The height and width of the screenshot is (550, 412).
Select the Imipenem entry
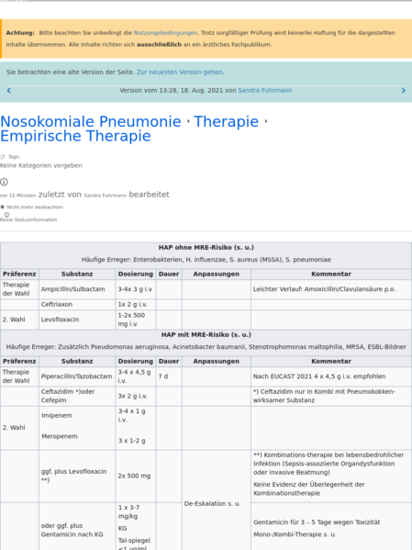[57, 415]
